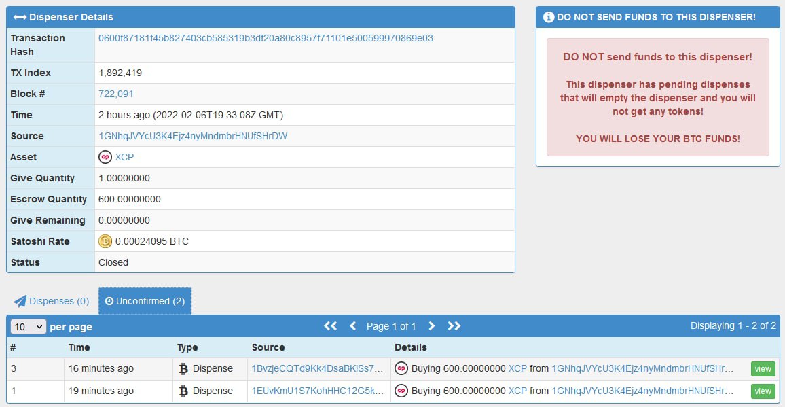This screenshot has width=785, height=407.
Task: Open 1GNhq address link in row 1 details
Action: pos(642,391)
